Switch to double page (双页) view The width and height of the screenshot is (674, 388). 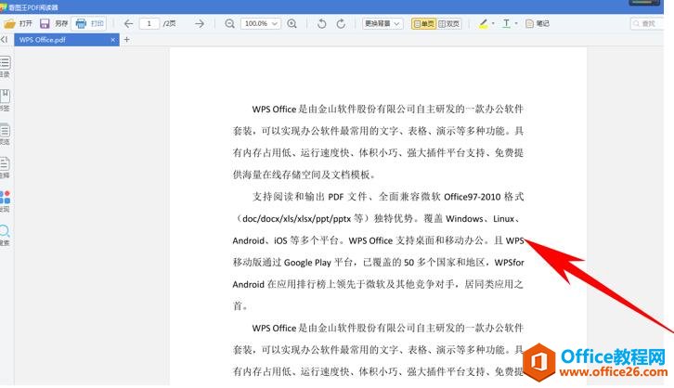pyautogui.click(x=449, y=23)
